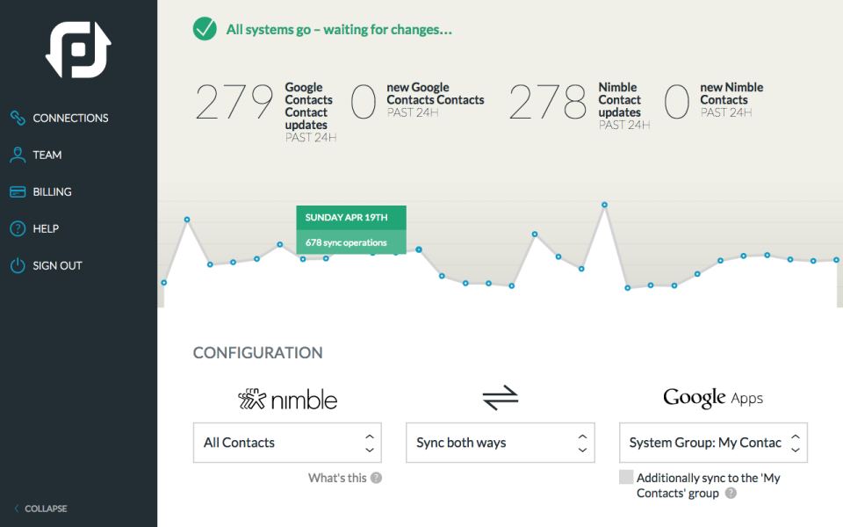Click the Connections link icon
The image size is (843, 527).
tap(18, 118)
